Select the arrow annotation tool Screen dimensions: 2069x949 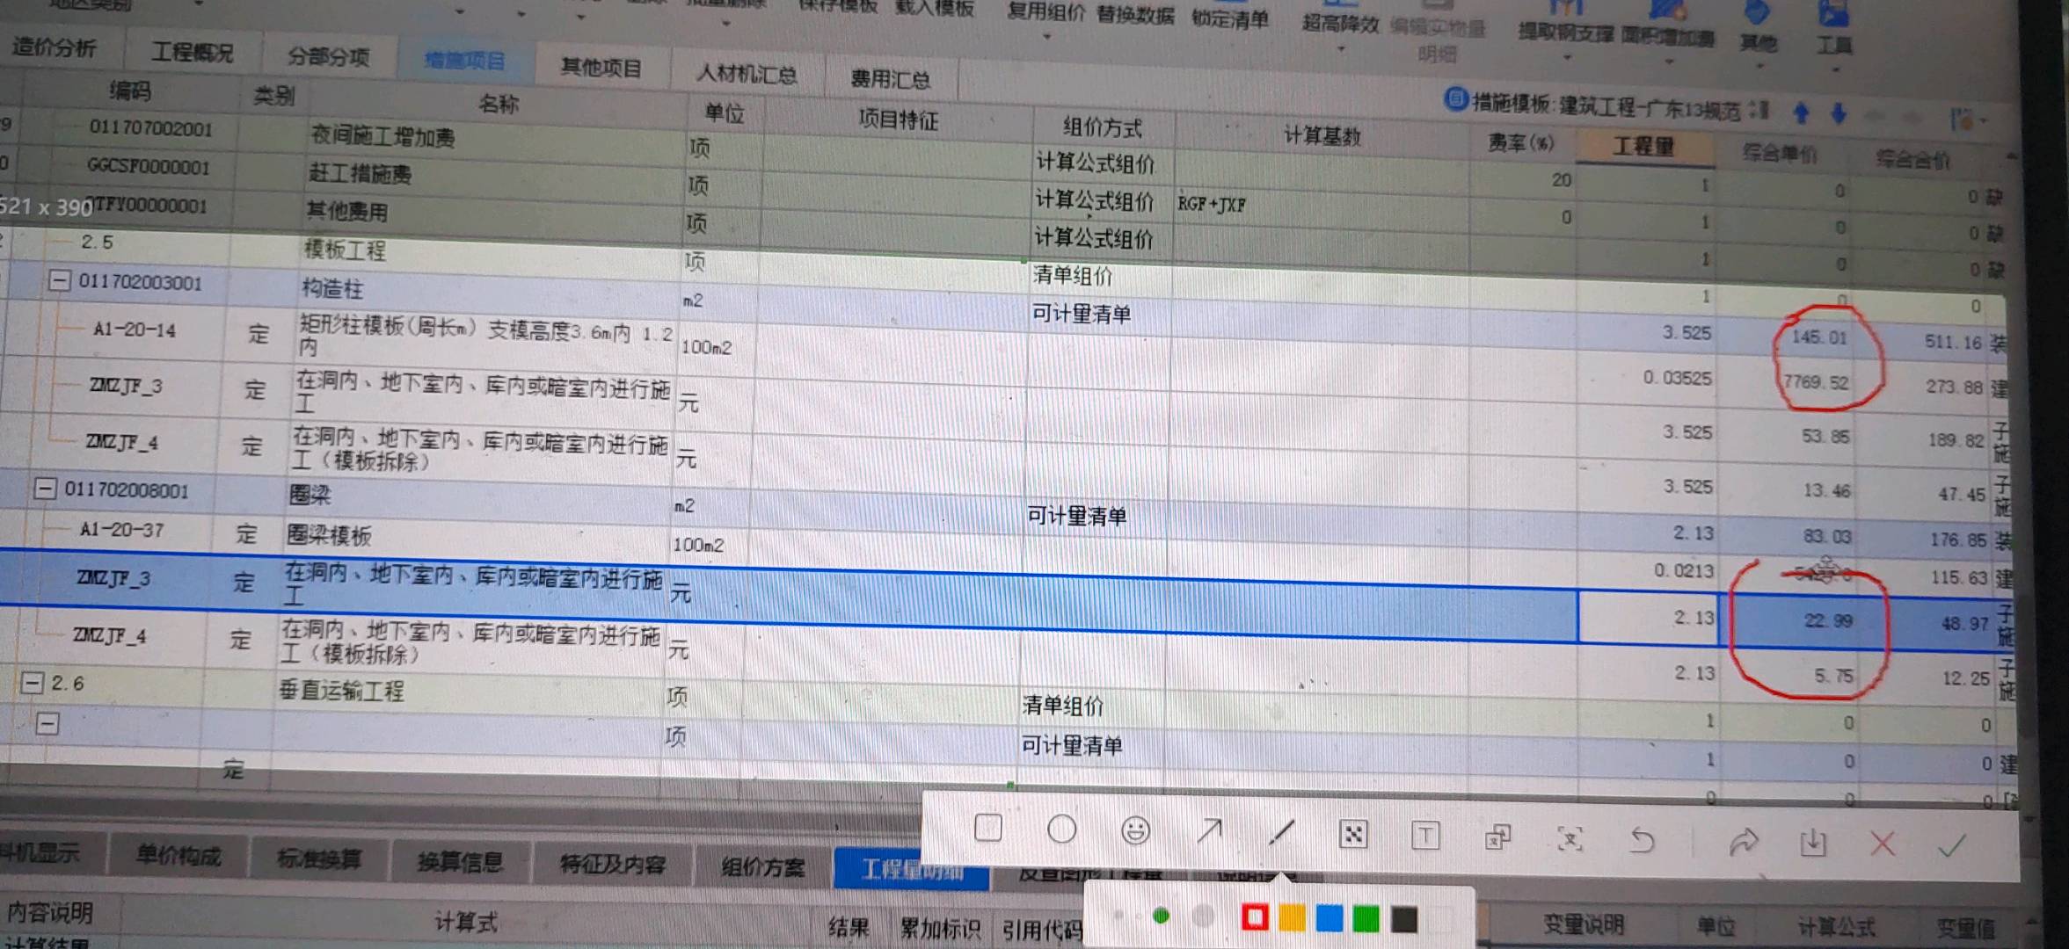pyautogui.click(x=1209, y=831)
